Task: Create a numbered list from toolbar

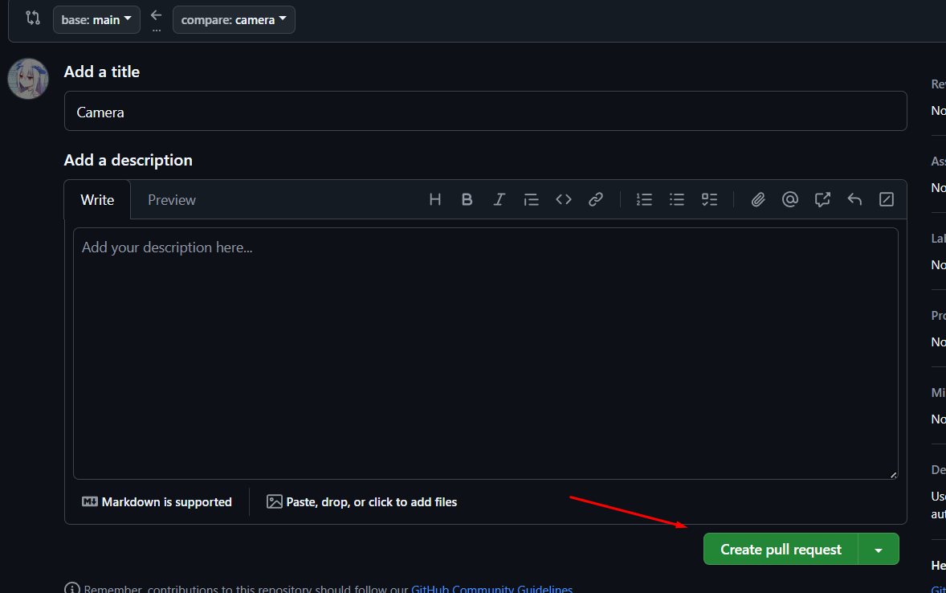Action: (644, 199)
